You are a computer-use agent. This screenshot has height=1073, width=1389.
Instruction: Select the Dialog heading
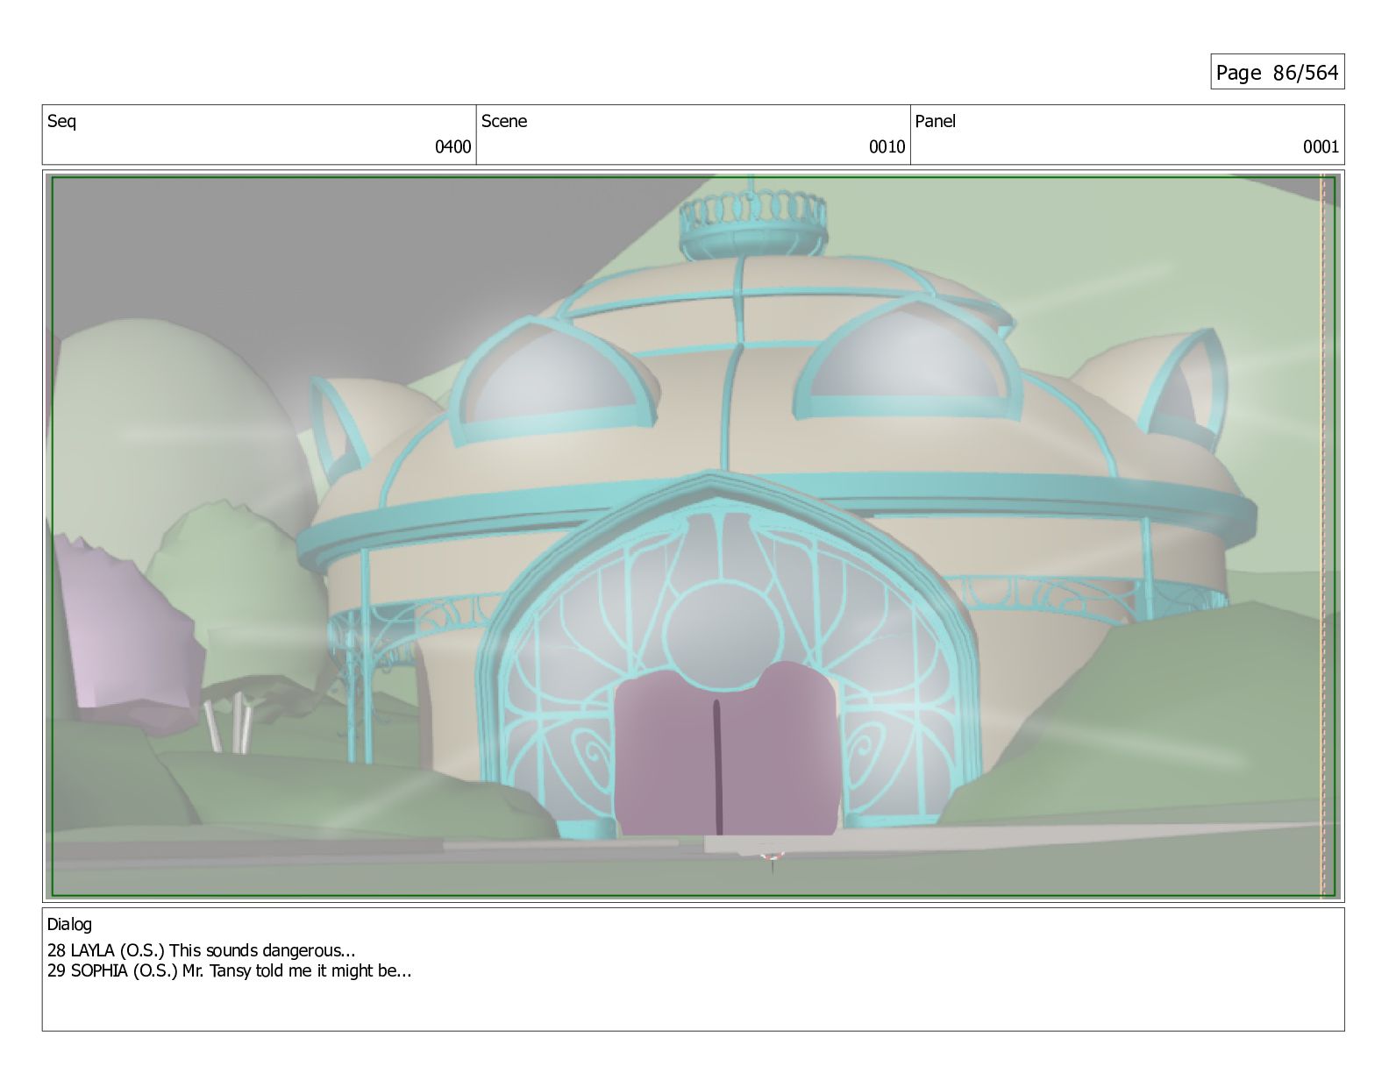point(69,924)
